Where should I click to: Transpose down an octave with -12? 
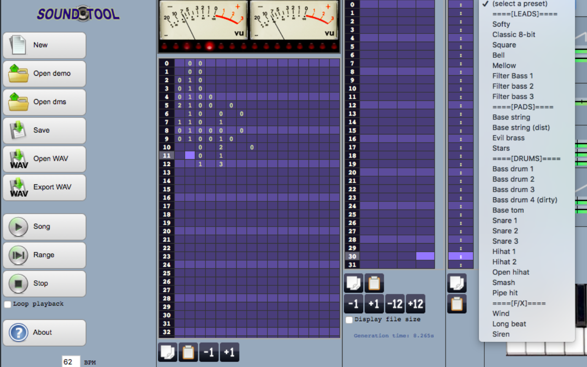pos(395,303)
